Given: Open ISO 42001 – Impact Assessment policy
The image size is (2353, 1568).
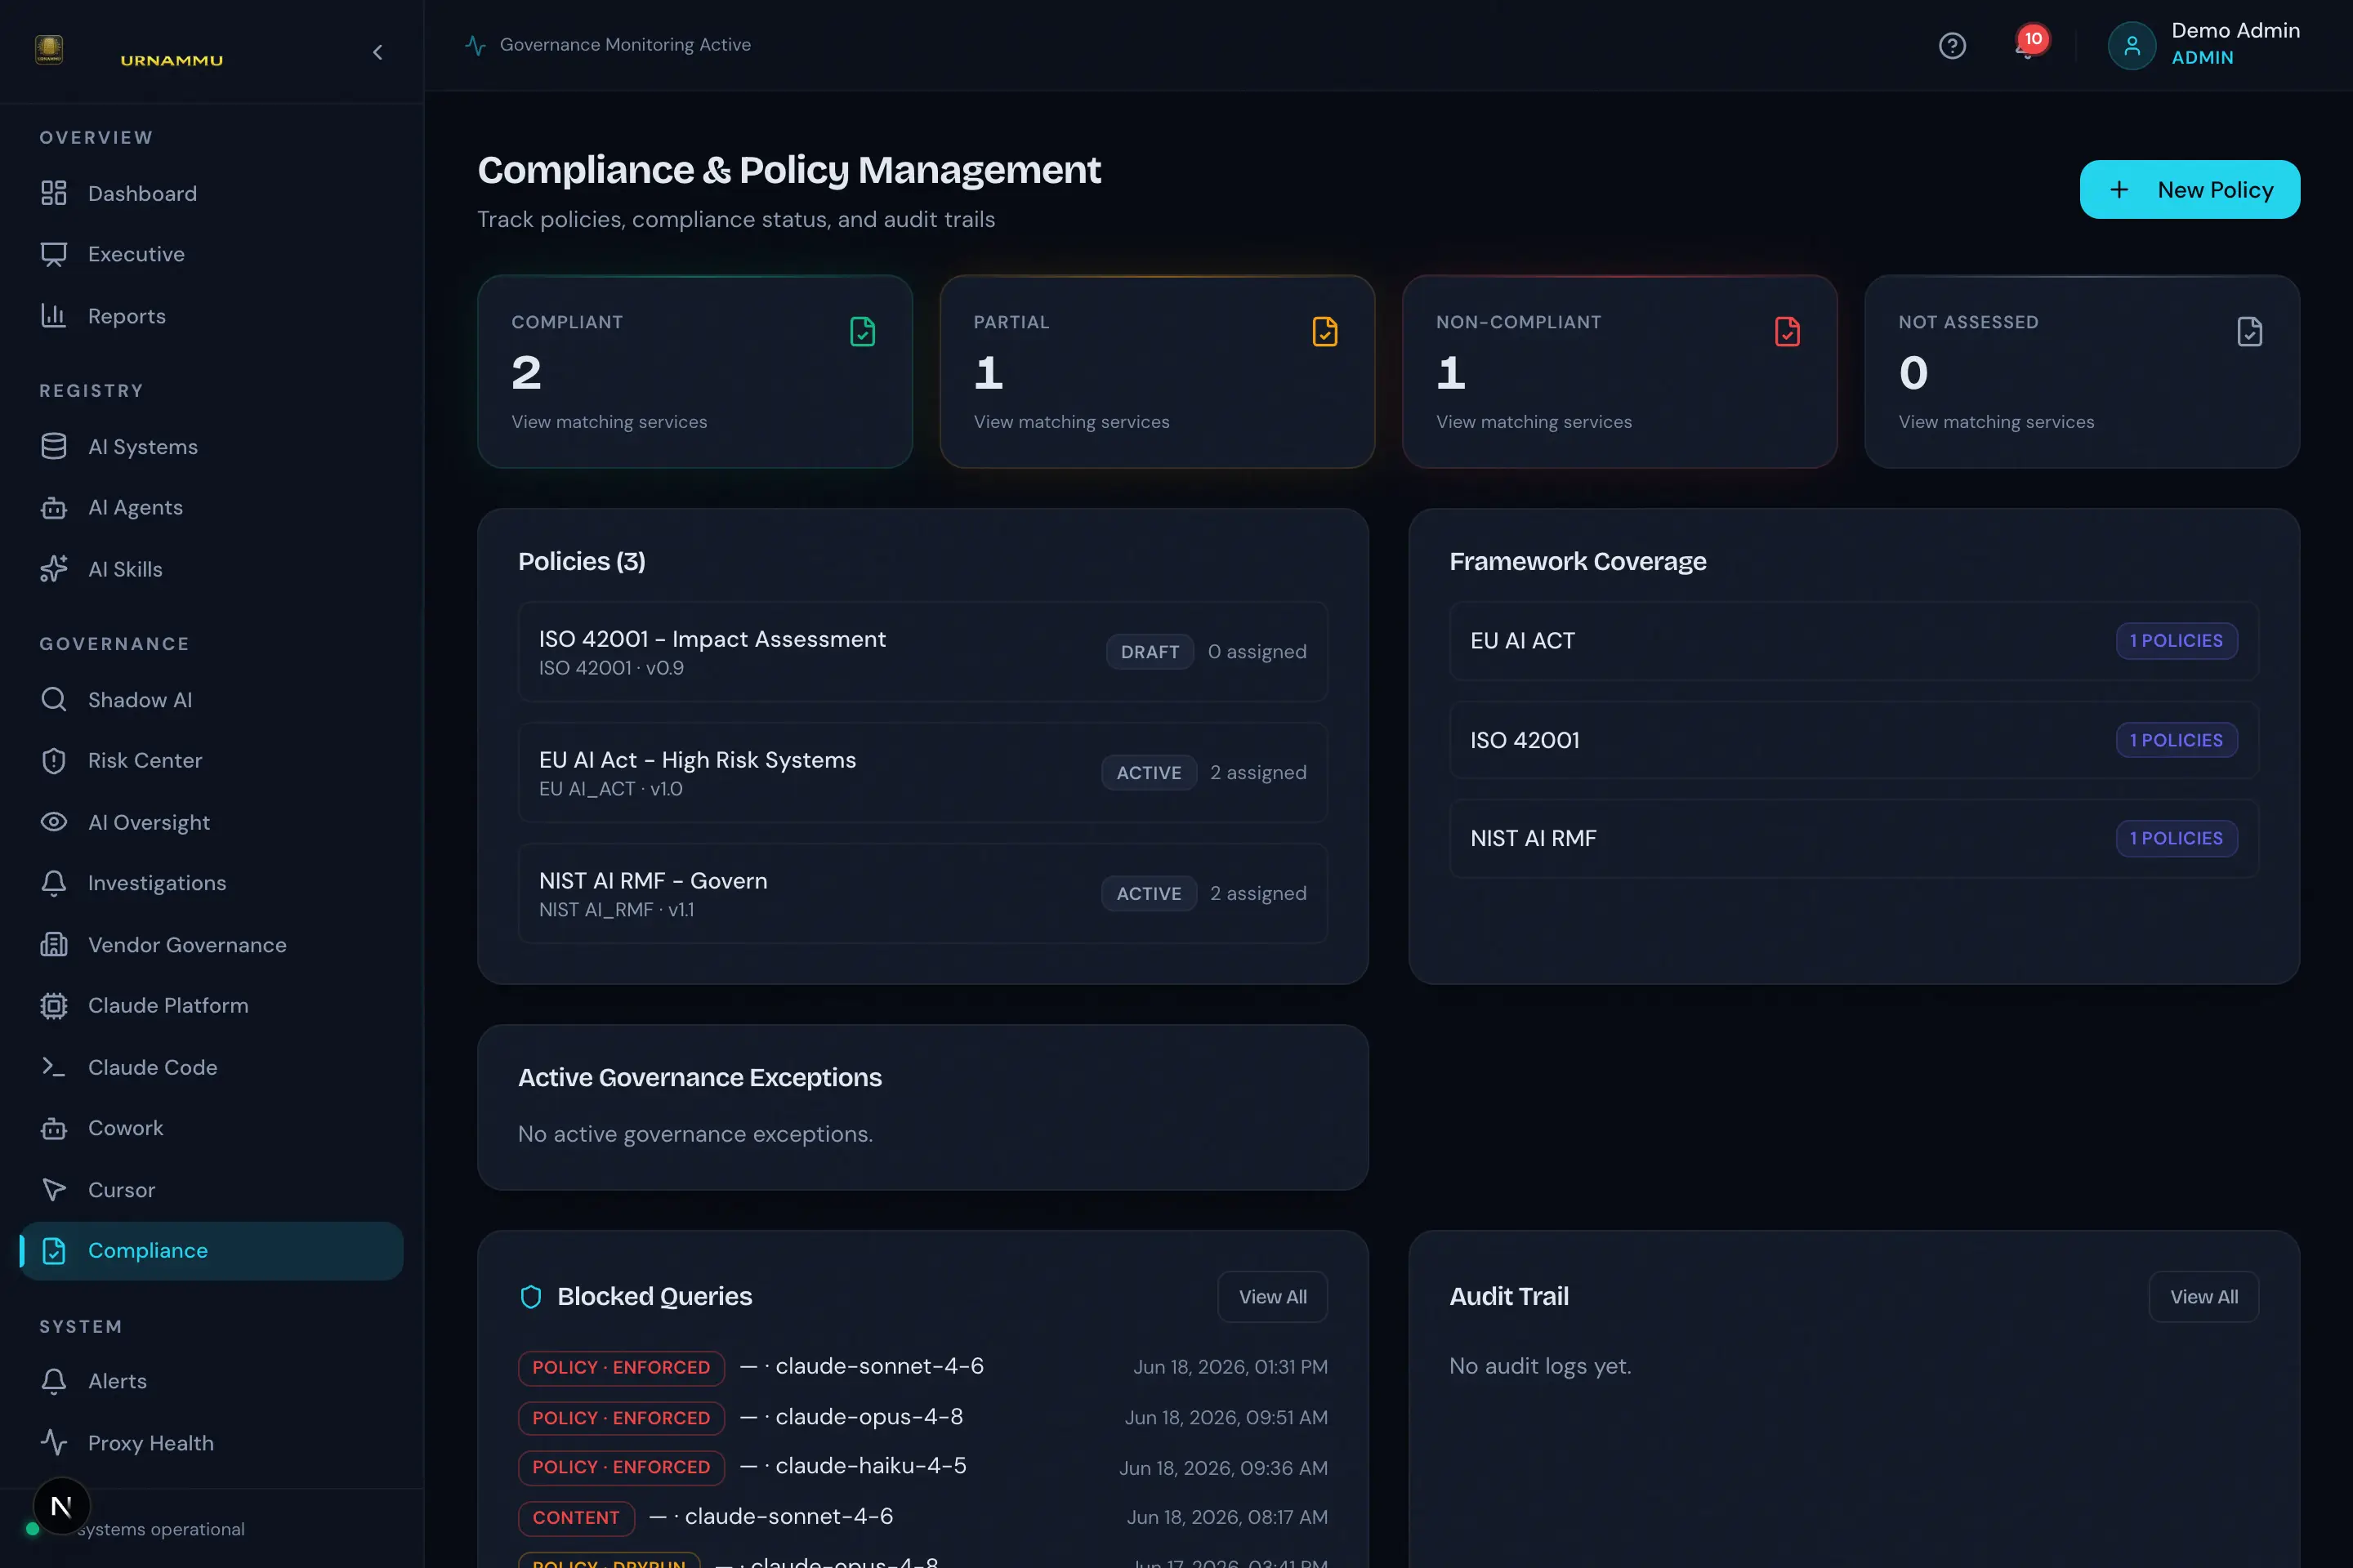Looking at the screenshot, I should (922, 652).
